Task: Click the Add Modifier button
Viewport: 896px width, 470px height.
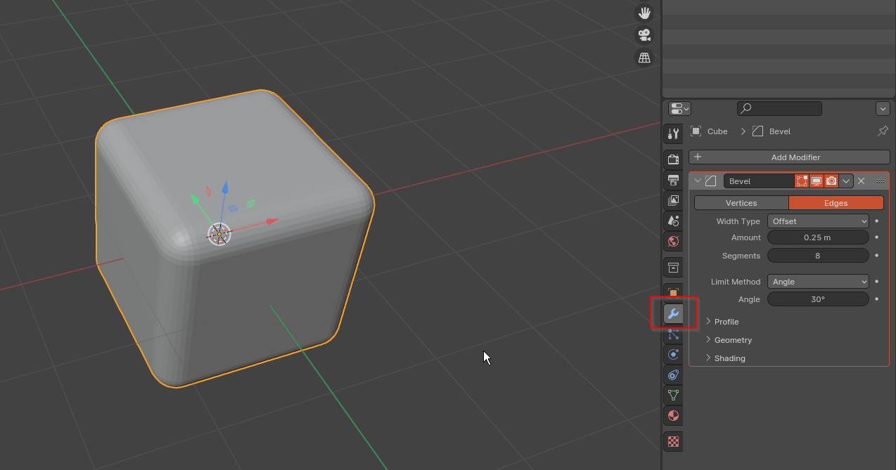Action: coord(789,157)
